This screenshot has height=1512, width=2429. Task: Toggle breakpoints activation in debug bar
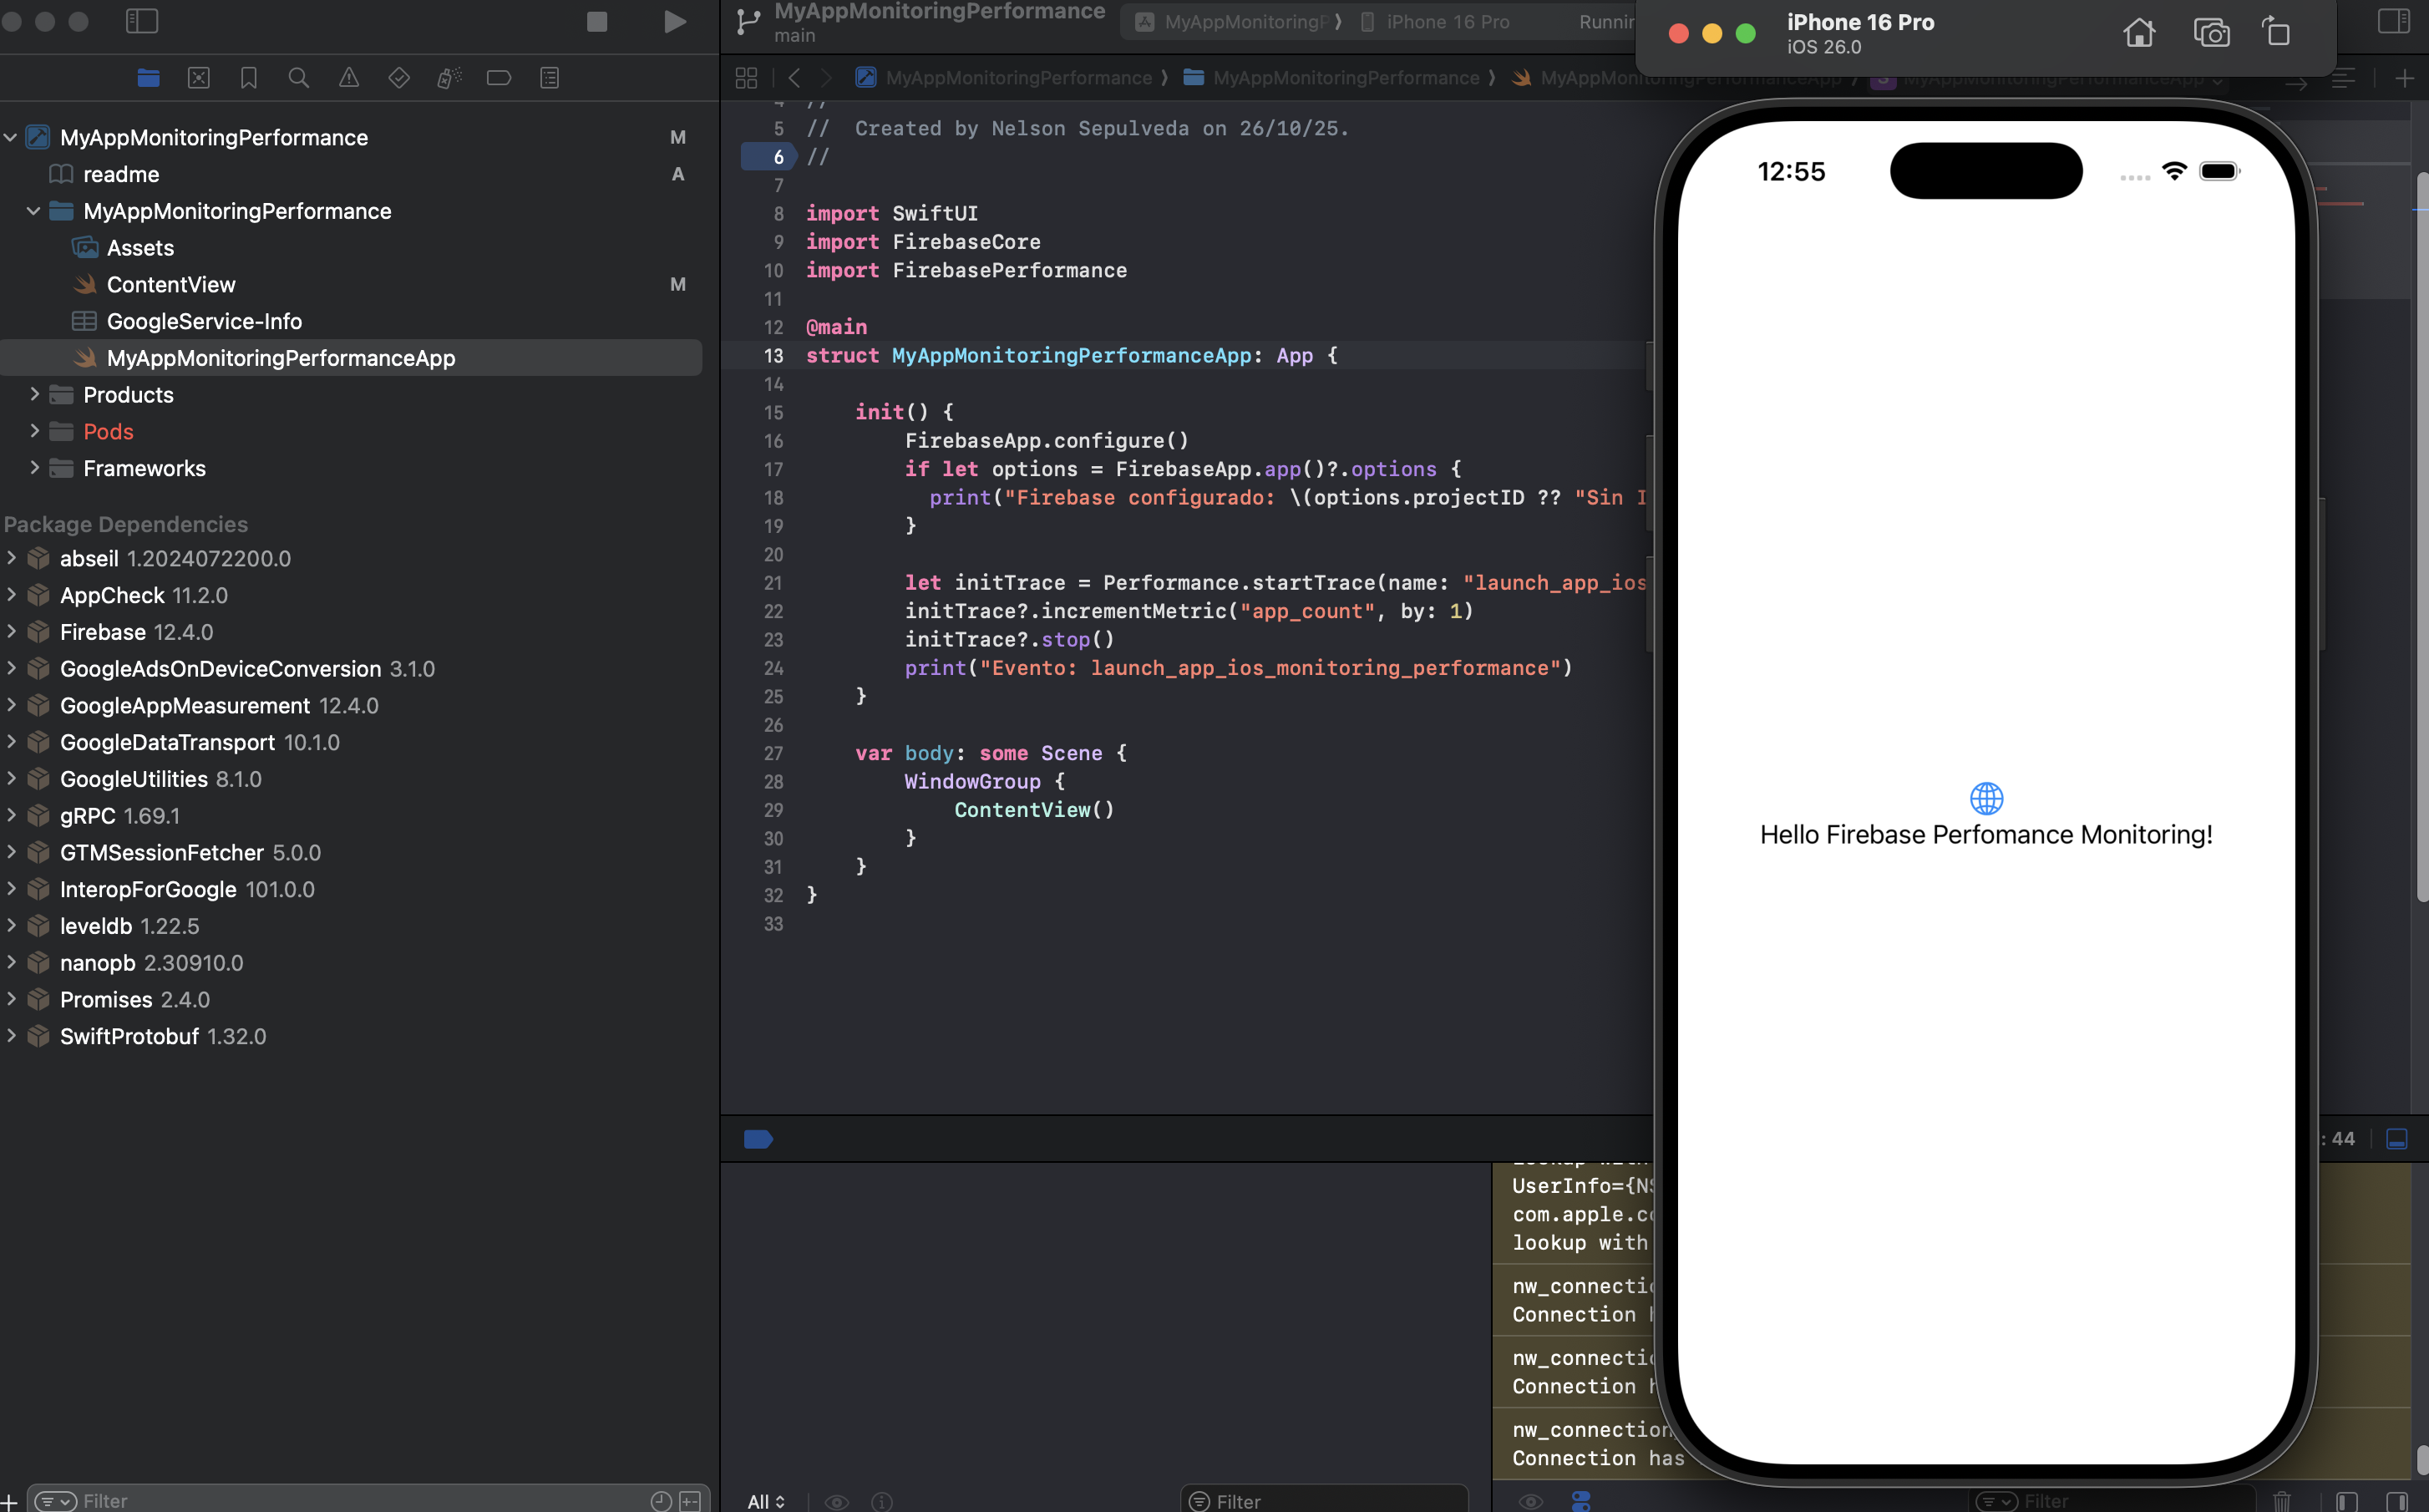758,1139
